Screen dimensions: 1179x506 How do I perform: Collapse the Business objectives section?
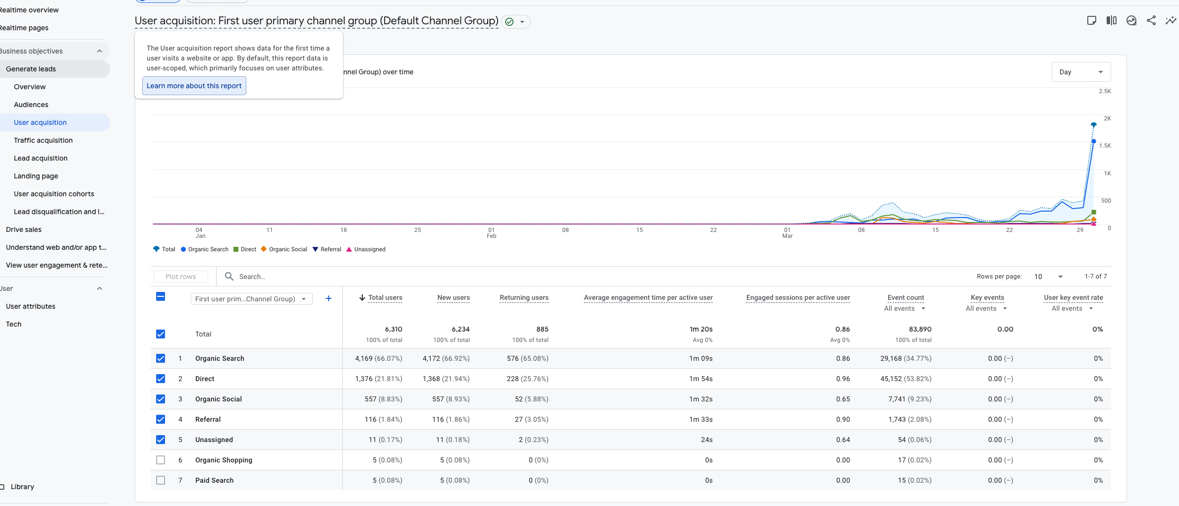[100, 51]
